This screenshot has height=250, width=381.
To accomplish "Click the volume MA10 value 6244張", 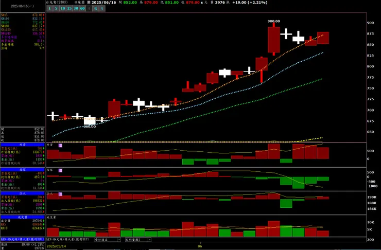I will (x=38, y=228).
